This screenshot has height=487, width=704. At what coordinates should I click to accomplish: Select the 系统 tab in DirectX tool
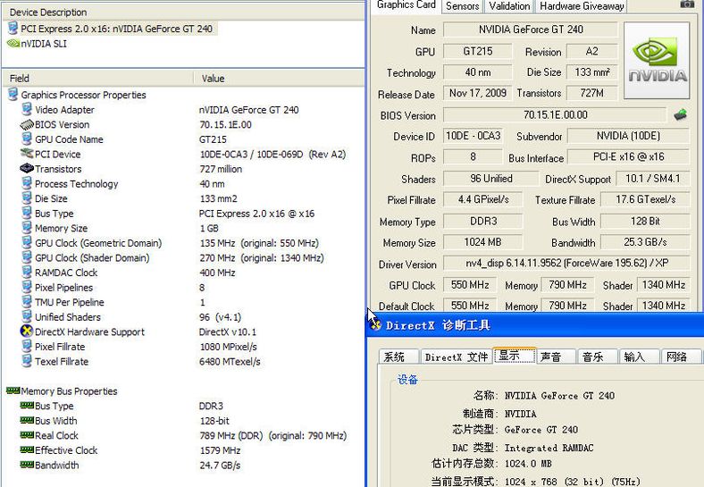click(398, 357)
